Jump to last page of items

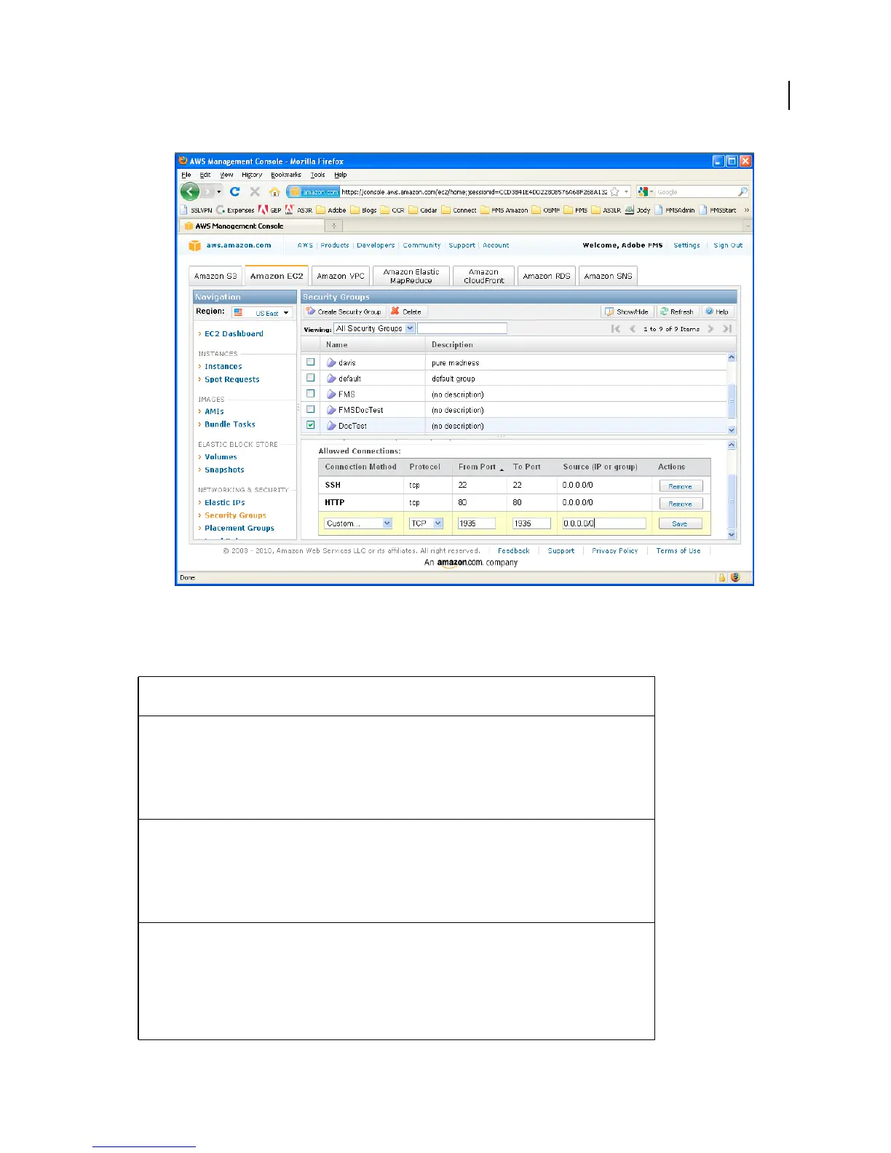point(726,329)
